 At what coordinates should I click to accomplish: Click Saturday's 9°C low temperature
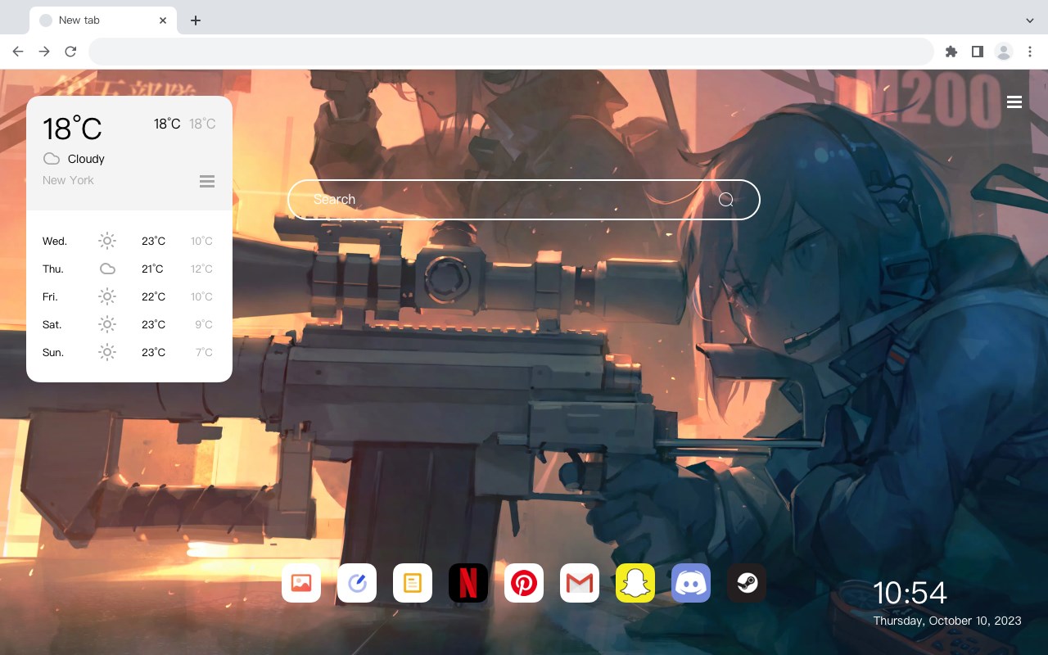(204, 324)
